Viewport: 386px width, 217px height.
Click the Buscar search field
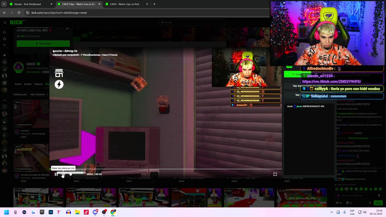click(x=193, y=22)
